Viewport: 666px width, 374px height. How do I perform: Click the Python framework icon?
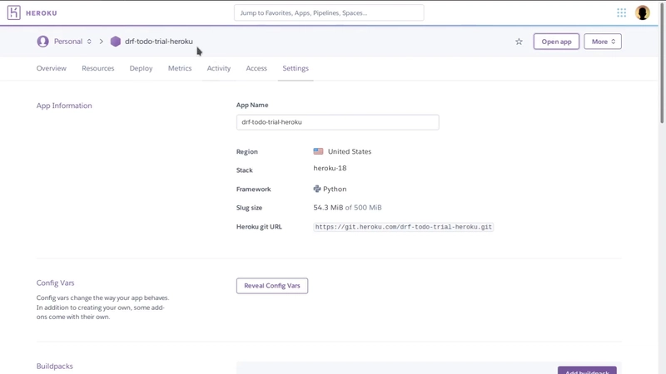click(317, 189)
